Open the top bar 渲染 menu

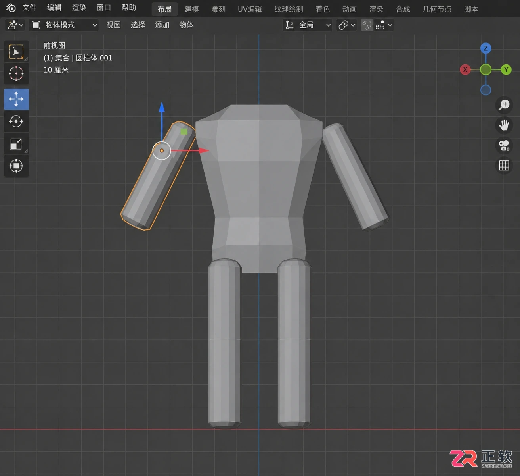(79, 8)
